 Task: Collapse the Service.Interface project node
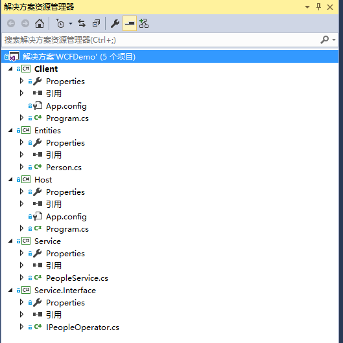(10, 291)
